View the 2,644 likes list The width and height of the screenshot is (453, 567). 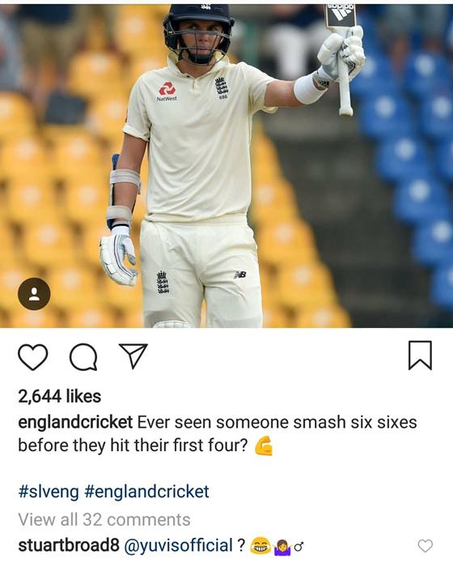(60, 396)
